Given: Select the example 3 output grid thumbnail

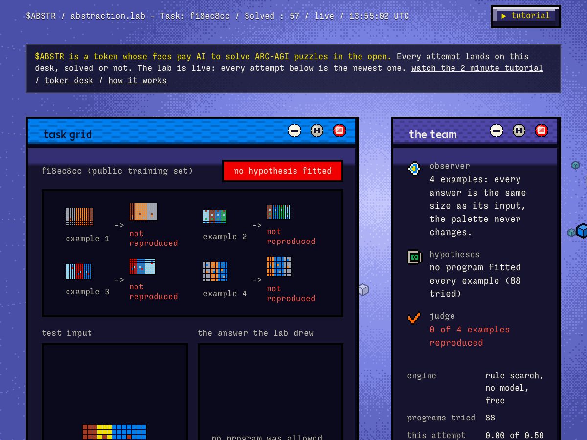Looking at the screenshot, I should tap(142, 266).
